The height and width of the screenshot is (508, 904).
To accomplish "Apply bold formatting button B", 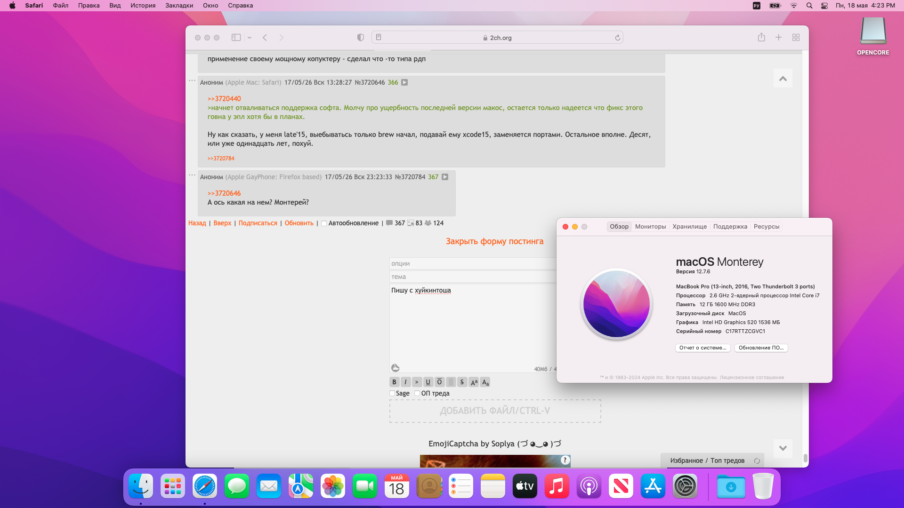I will [x=394, y=382].
